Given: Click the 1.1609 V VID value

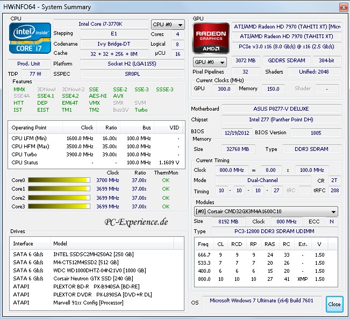Looking at the screenshot, I should (x=169, y=163).
